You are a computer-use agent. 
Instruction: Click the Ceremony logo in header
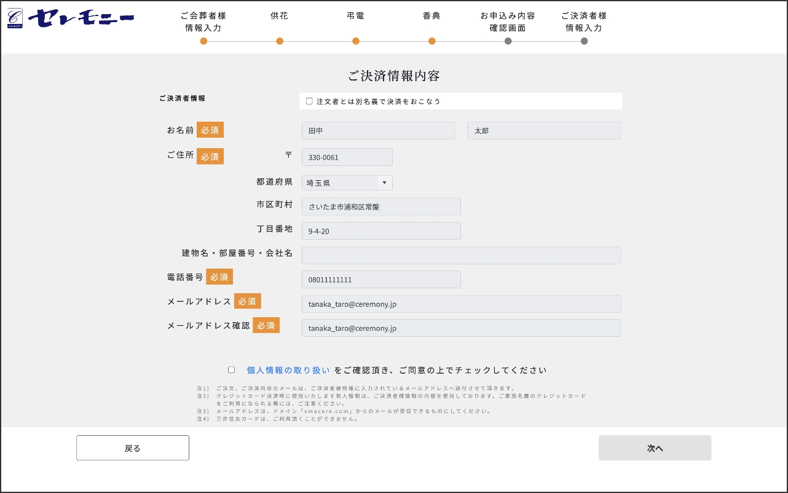coord(71,18)
